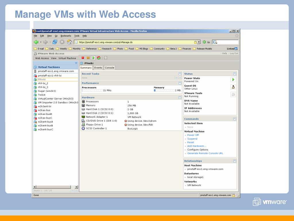
Task: Click the Processors usage bar
Action: pos(92,90)
